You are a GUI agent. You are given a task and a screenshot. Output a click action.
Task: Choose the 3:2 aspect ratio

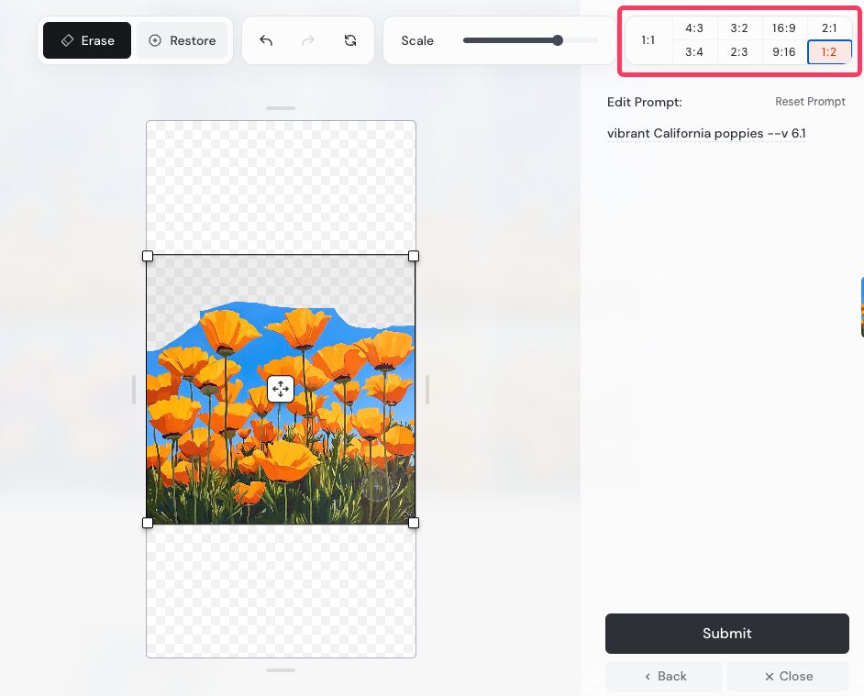coord(739,28)
